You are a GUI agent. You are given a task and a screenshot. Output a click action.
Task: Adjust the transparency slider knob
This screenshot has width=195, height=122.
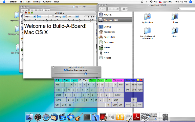[x=86, y=74]
